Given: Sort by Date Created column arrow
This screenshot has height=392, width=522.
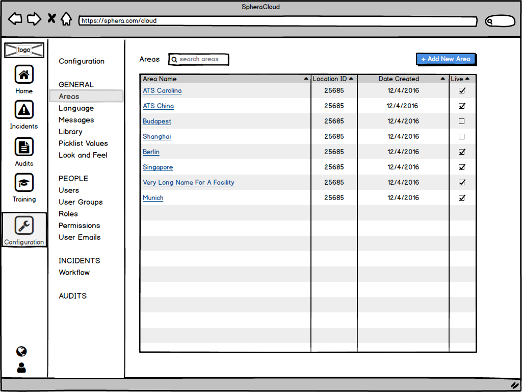Looking at the screenshot, I should [x=442, y=79].
